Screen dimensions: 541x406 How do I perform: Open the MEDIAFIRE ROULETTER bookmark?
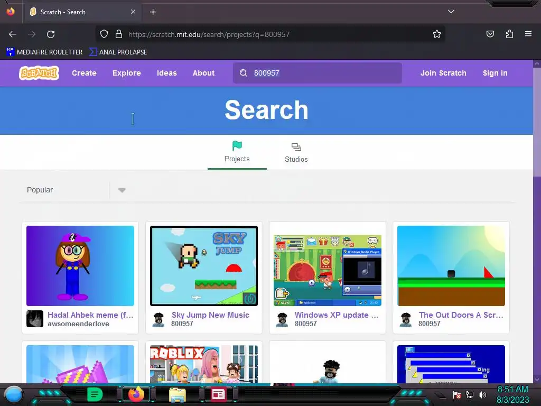(44, 52)
